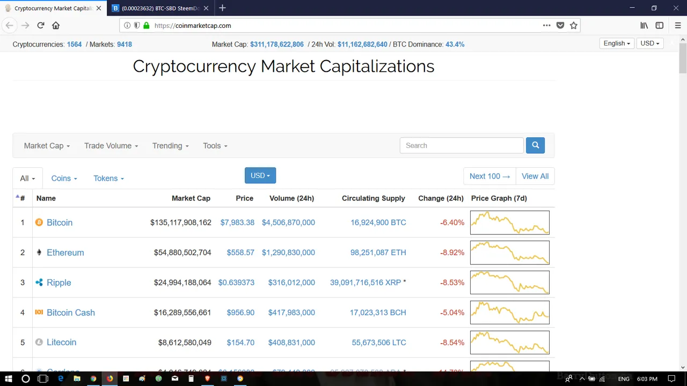Screen dimensions: 687x386
Task: Click the browser back arrow
Action: pyautogui.click(x=9, y=25)
